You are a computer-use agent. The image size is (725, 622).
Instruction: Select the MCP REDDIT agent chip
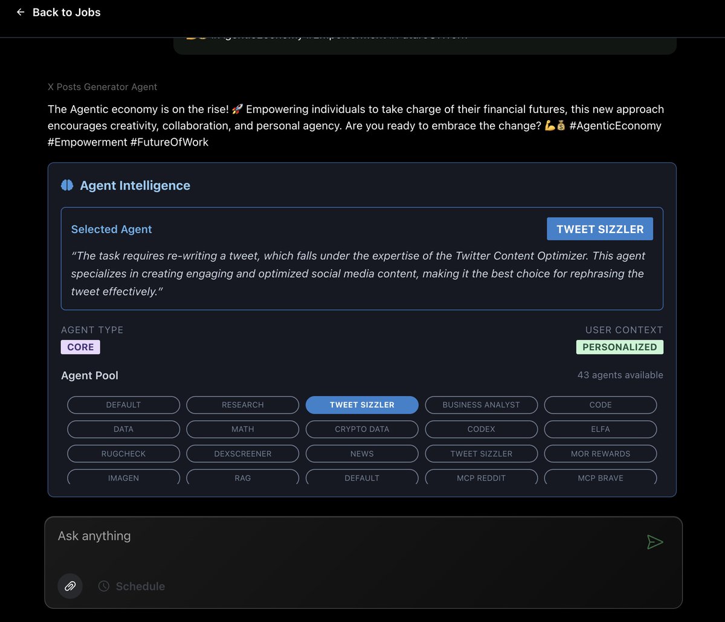tap(482, 477)
